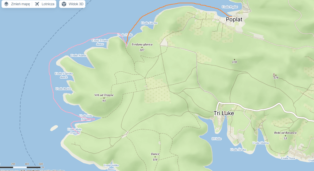Screen dimensions: 314x171
Task: Click the Uvala Lupeško dance bay label
Action: point(64,75)
